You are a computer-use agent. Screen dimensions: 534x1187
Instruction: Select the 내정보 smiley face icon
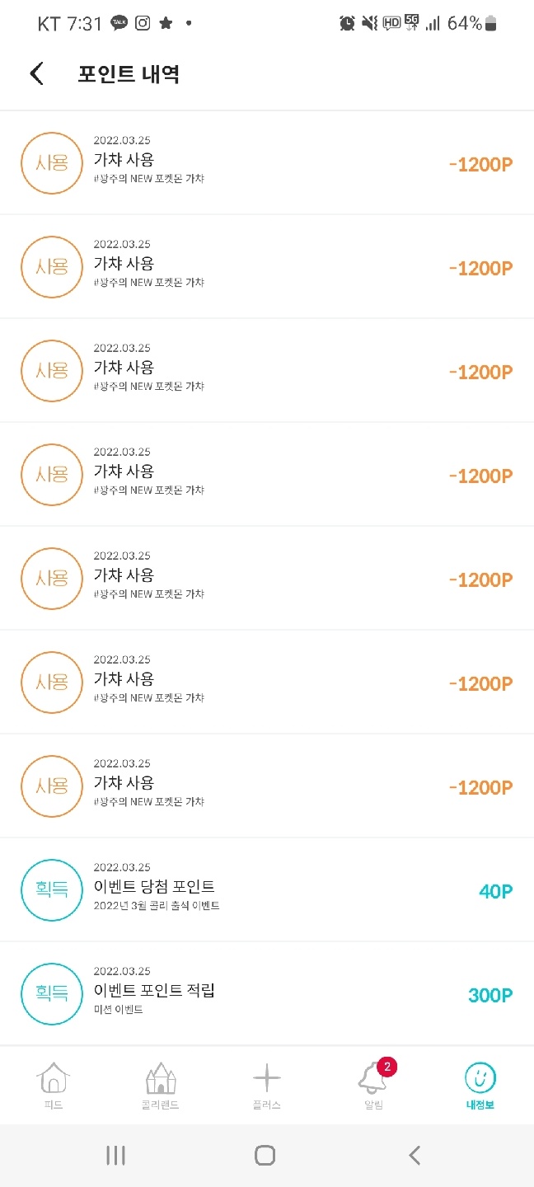(480, 1077)
